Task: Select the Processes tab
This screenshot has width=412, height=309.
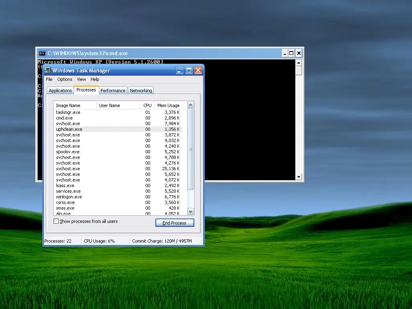Action: [x=86, y=90]
